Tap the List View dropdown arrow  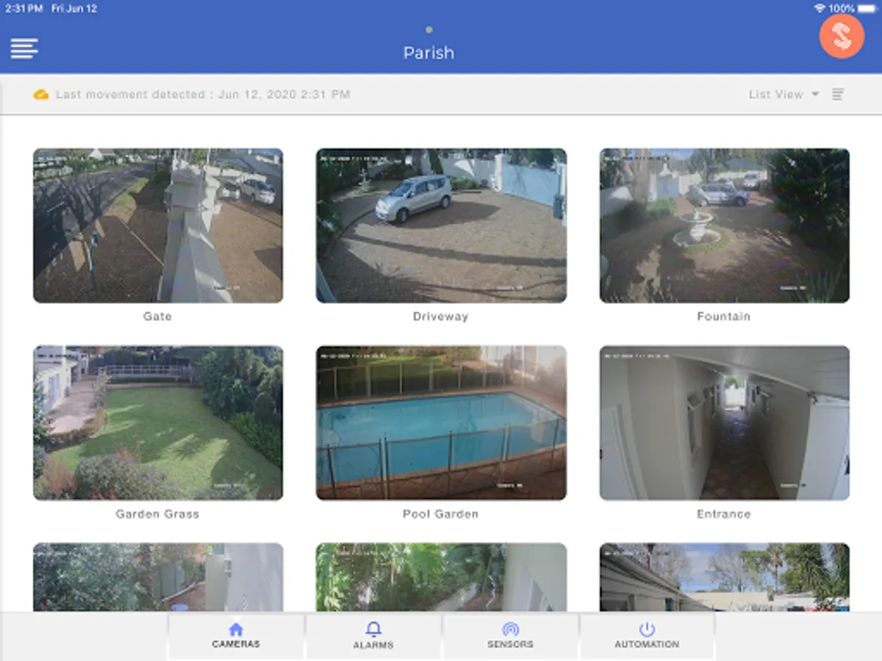click(814, 94)
